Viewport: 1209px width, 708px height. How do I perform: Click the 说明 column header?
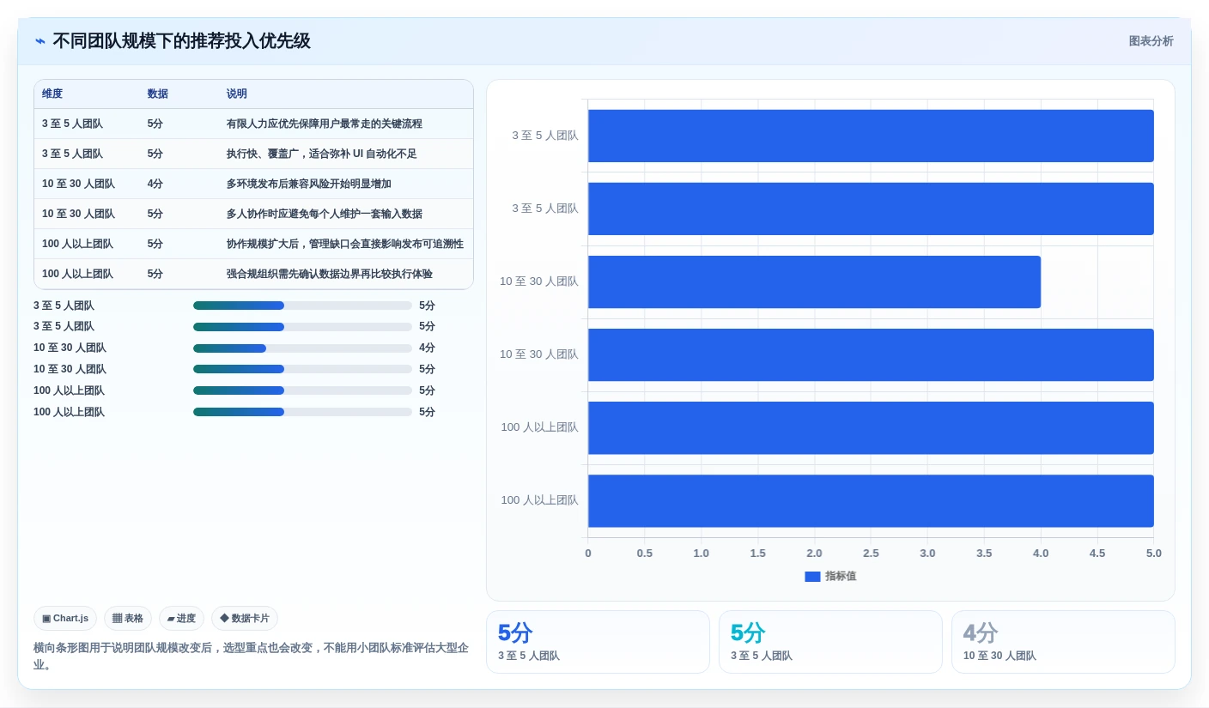coord(237,94)
